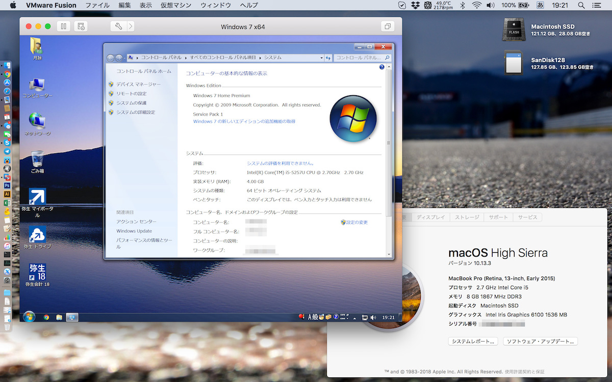Open the Apple menu
Viewport: 612px width, 382px height.
click(13, 5)
